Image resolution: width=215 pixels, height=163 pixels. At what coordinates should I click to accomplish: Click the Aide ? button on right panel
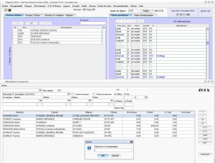tap(205, 143)
